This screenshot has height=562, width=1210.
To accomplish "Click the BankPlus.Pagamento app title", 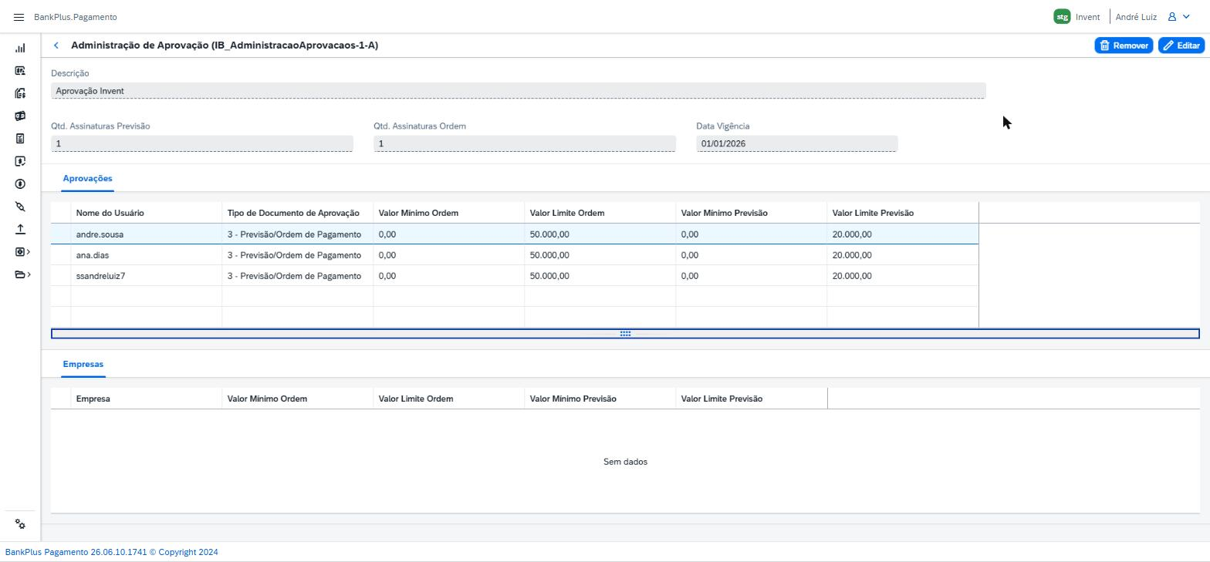I will 76,17.
